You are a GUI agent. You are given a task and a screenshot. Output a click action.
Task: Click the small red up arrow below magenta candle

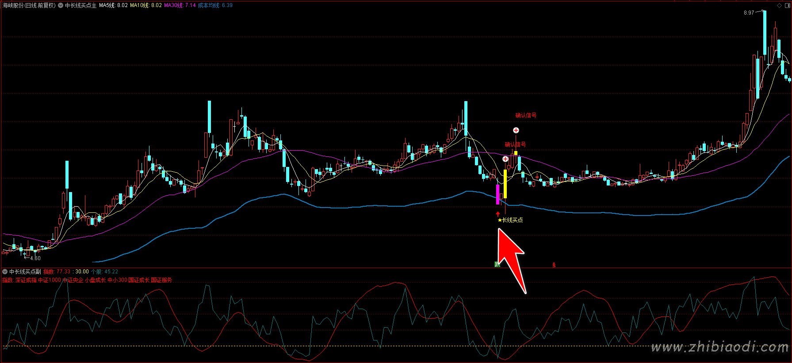click(x=497, y=214)
